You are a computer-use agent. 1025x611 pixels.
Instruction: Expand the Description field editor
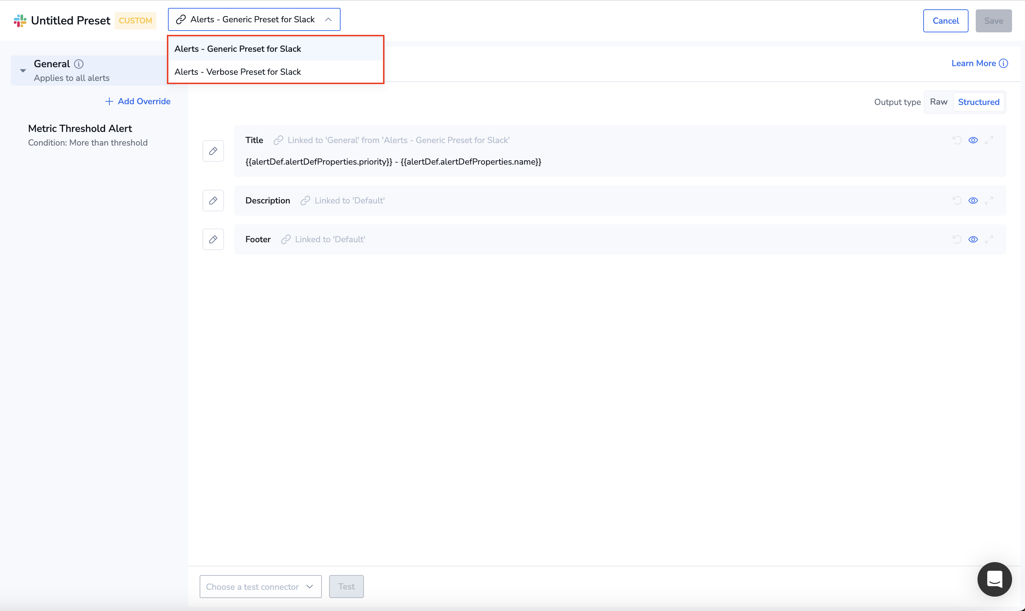point(989,201)
